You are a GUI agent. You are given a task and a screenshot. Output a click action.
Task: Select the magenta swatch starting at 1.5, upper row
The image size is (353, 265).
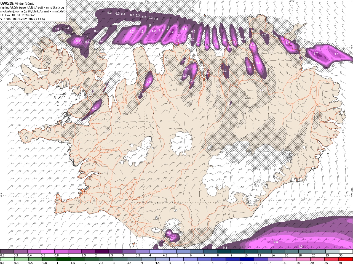pos(88,251)
